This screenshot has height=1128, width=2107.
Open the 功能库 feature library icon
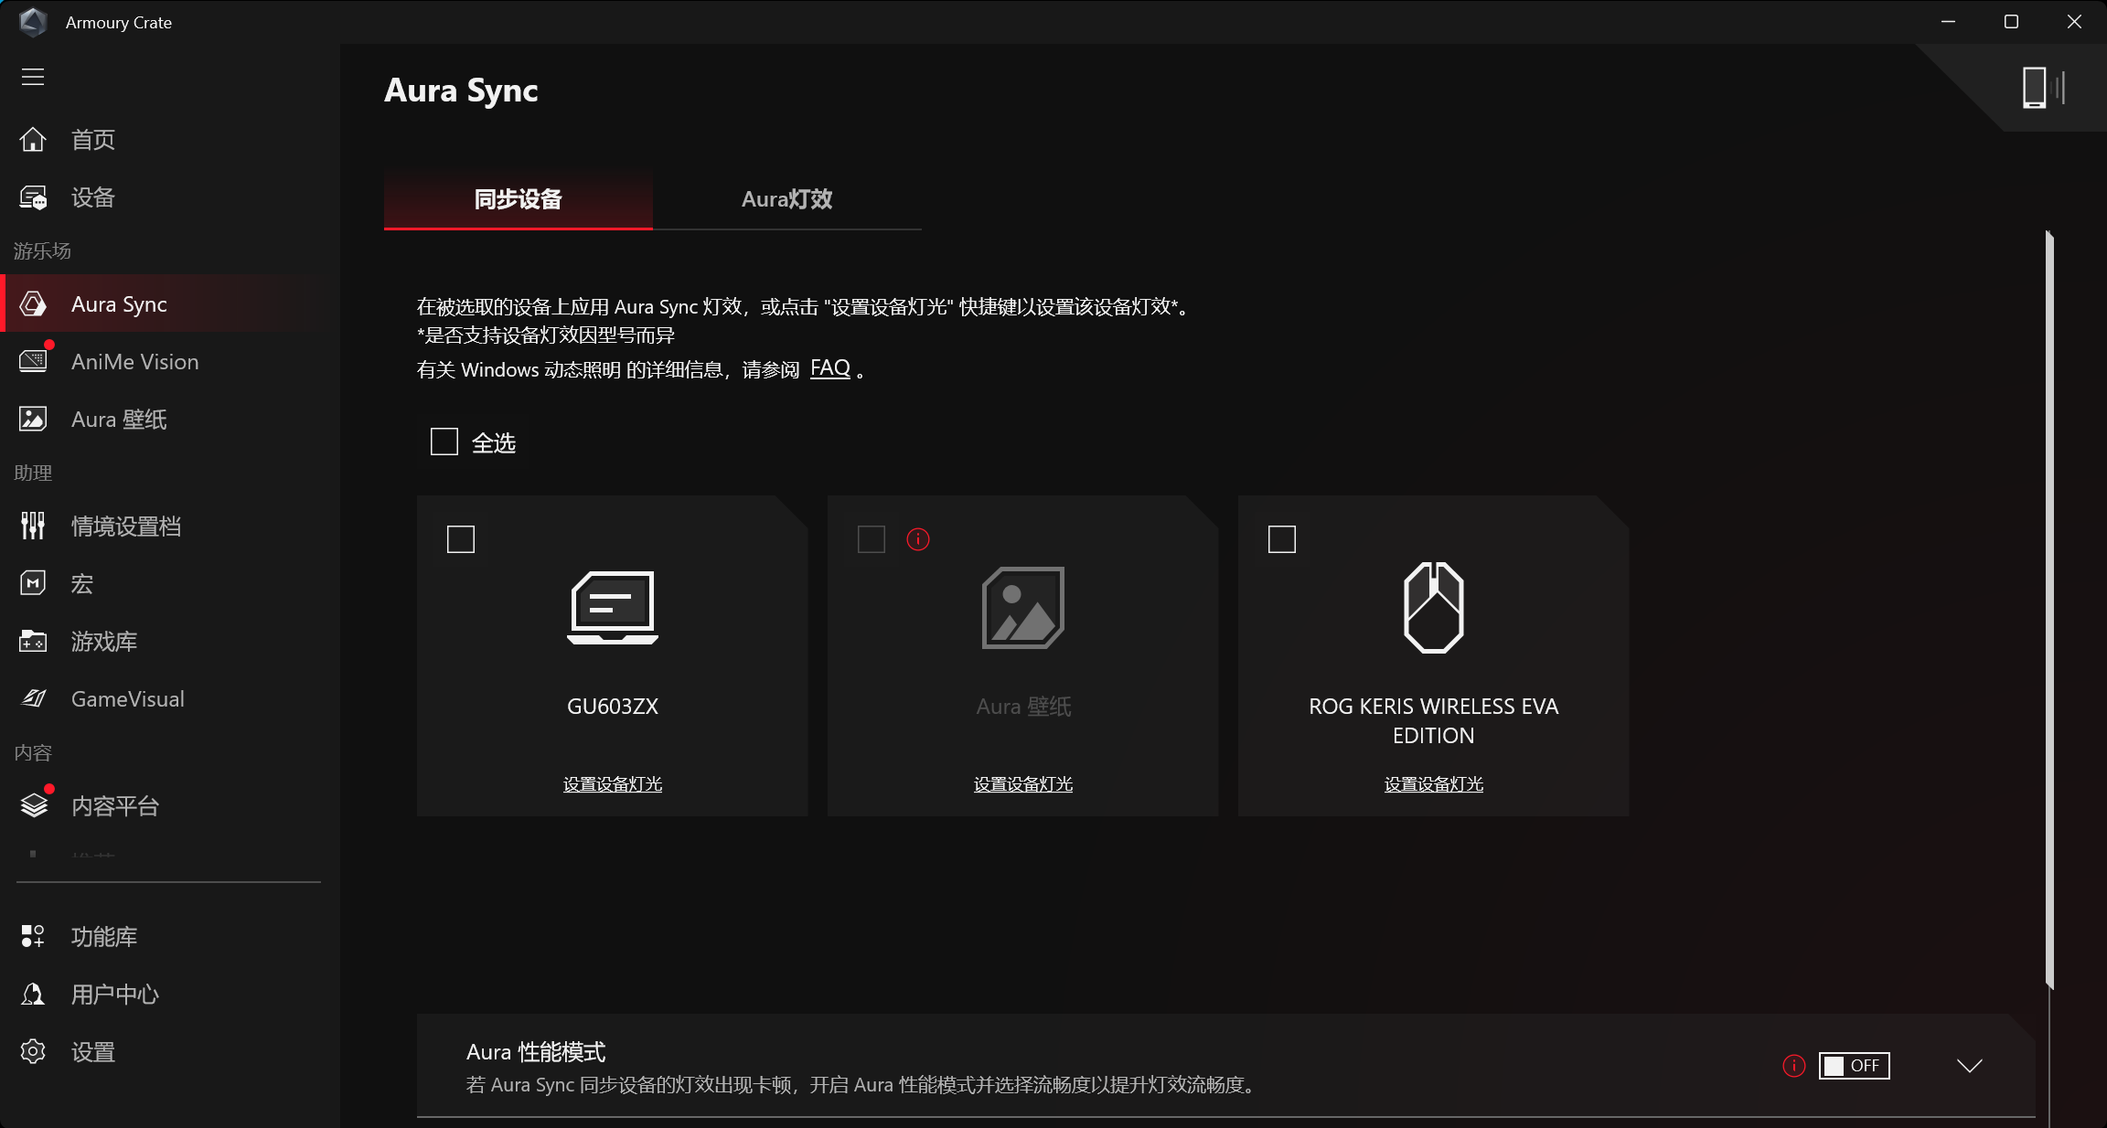pyautogui.click(x=33, y=936)
